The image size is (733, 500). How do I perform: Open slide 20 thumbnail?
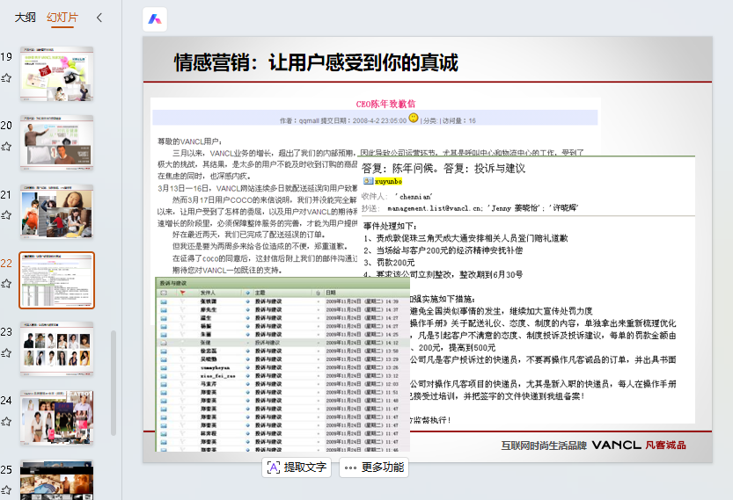tap(56, 142)
